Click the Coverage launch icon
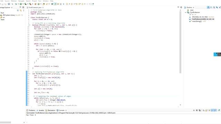The height and width of the screenshot is (124, 221). (x=25, y=4)
